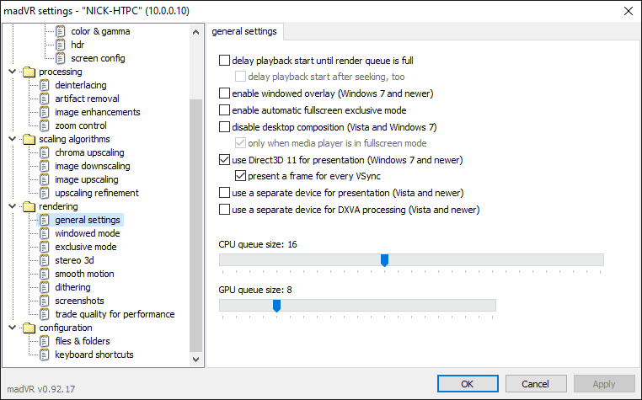Collapse the processing tree node
Image resolution: width=642 pixels, height=400 pixels.
coord(11,72)
